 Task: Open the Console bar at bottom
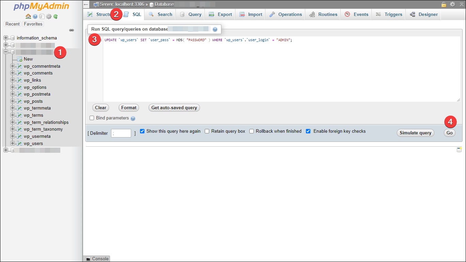click(x=97, y=259)
